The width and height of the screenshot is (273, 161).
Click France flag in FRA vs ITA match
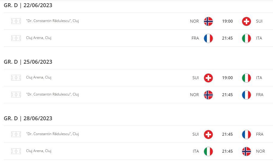tap(208, 38)
